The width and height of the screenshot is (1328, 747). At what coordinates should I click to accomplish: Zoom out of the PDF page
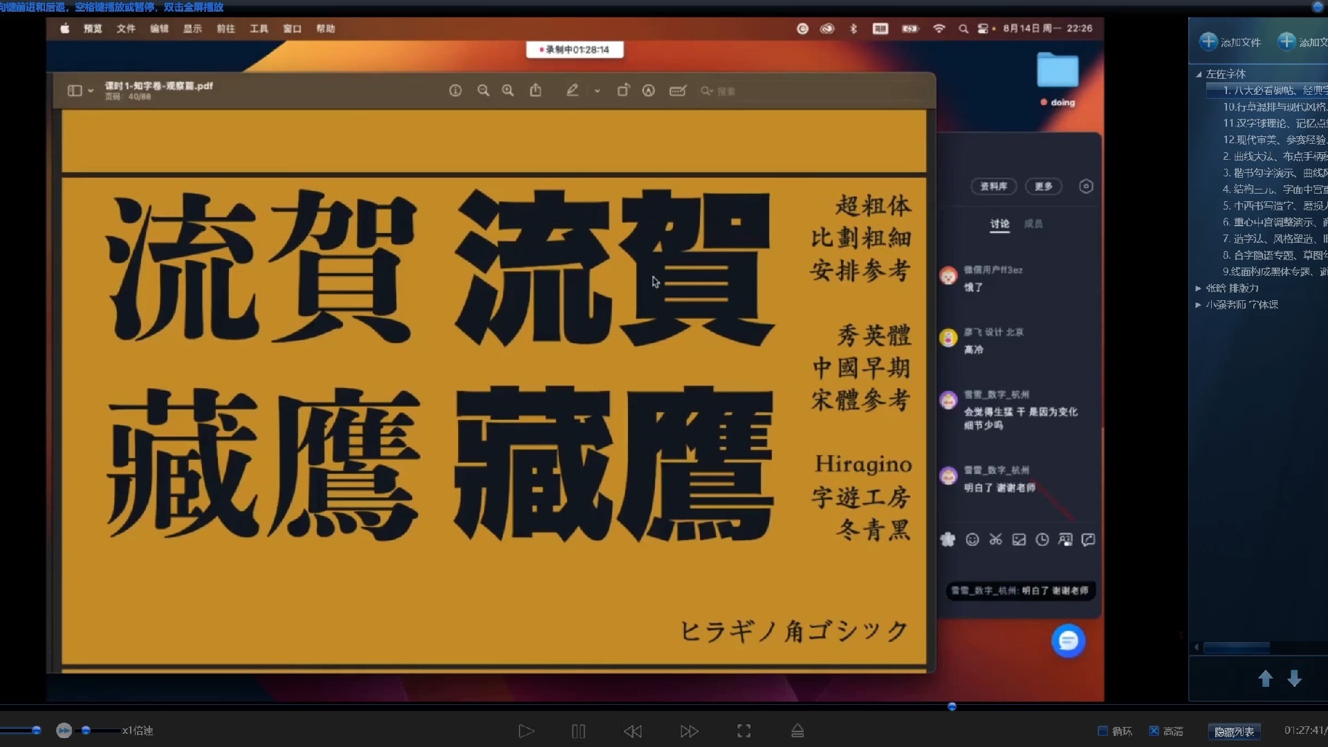click(x=483, y=91)
